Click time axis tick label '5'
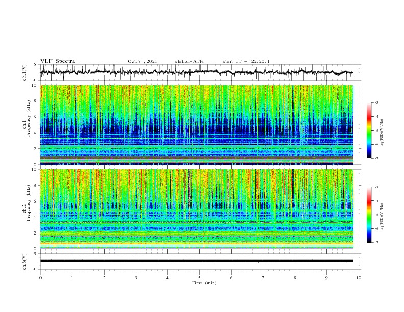Image resolution: width=404 pixels, height=312 pixels. click(199, 278)
